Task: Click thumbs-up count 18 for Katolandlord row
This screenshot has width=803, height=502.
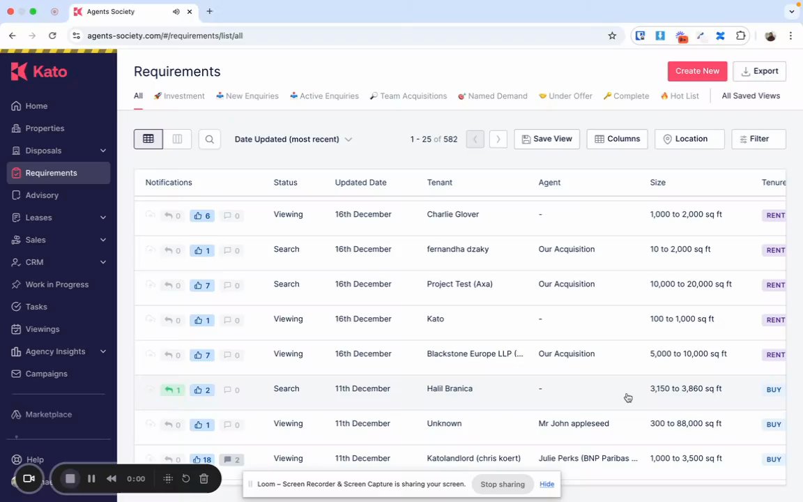Action: tap(201, 459)
